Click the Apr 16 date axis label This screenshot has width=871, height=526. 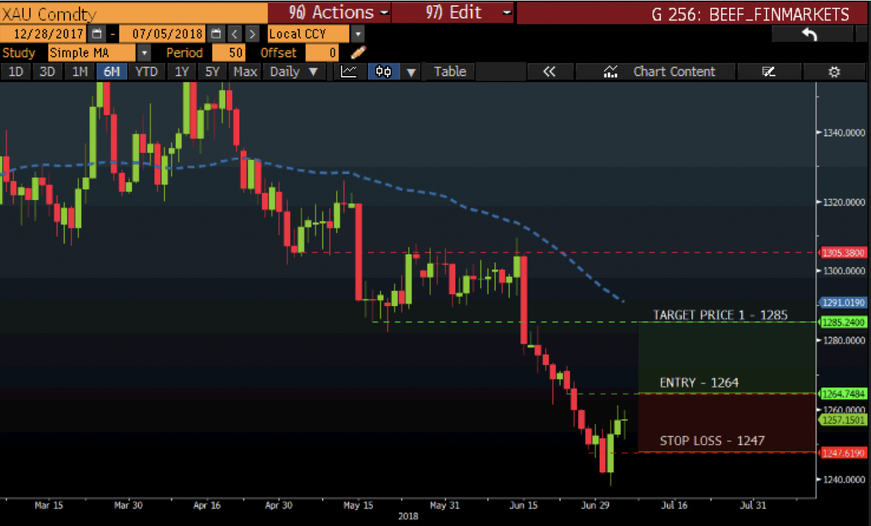tap(207, 505)
